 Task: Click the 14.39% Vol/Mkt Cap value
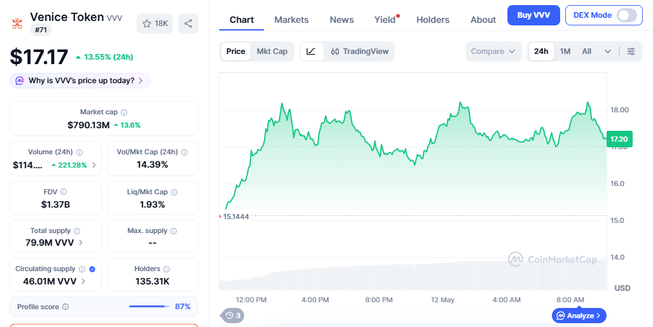click(x=153, y=164)
